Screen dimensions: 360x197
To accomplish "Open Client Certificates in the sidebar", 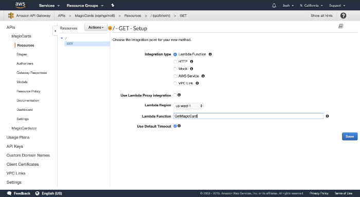I will tap(23, 164).
